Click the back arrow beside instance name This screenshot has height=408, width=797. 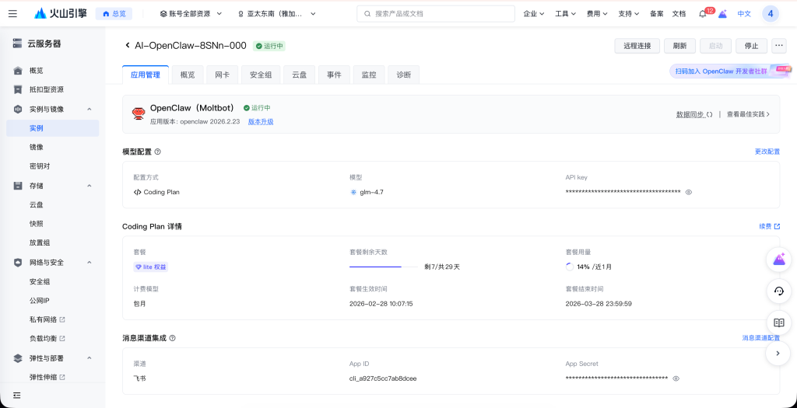click(128, 46)
